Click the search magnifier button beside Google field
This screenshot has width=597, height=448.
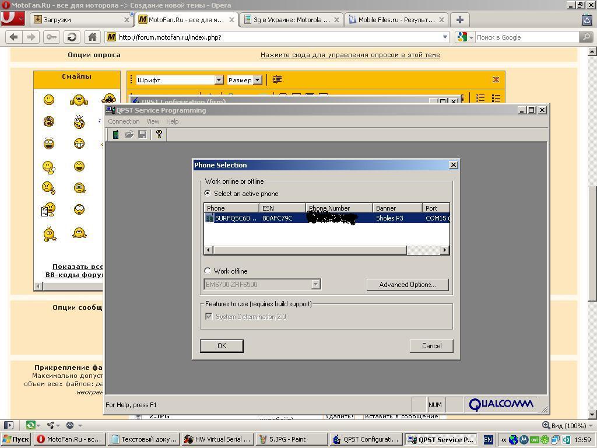(x=587, y=37)
